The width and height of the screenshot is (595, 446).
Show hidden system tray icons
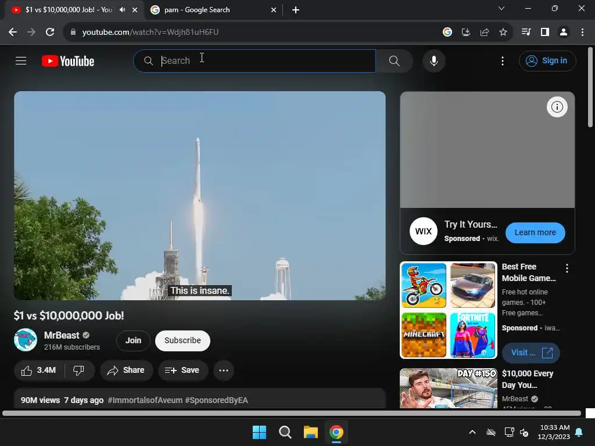pyautogui.click(x=472, y=432)
